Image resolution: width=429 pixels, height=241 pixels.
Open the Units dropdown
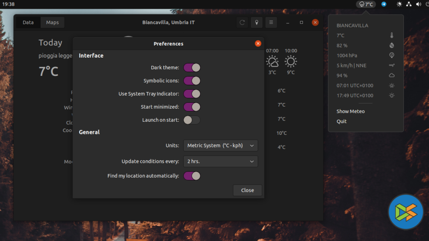point(221,146)
